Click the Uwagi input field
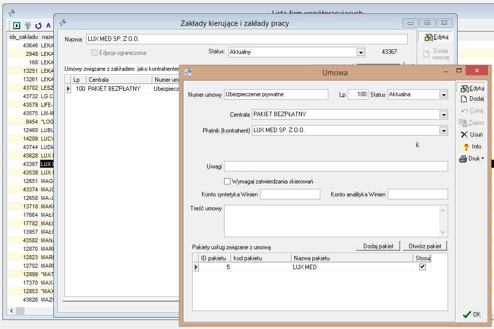This screenshot has width=494, height=329. [336, 166]
